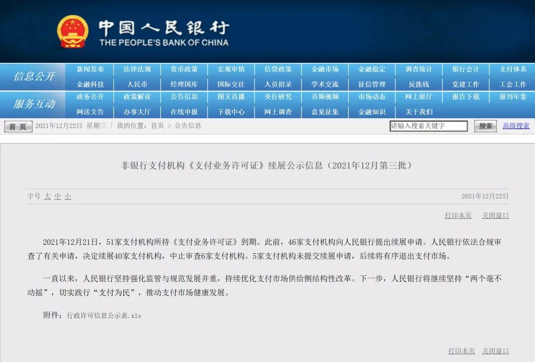Open 法律法规 menu item
Screen dimensions: 535x362
click(137, 69)
